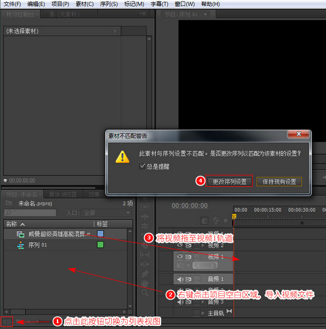The image size is (326, 329).
Task: Click the folder icon beside 未命名.prproj
Action: [9, 203]
